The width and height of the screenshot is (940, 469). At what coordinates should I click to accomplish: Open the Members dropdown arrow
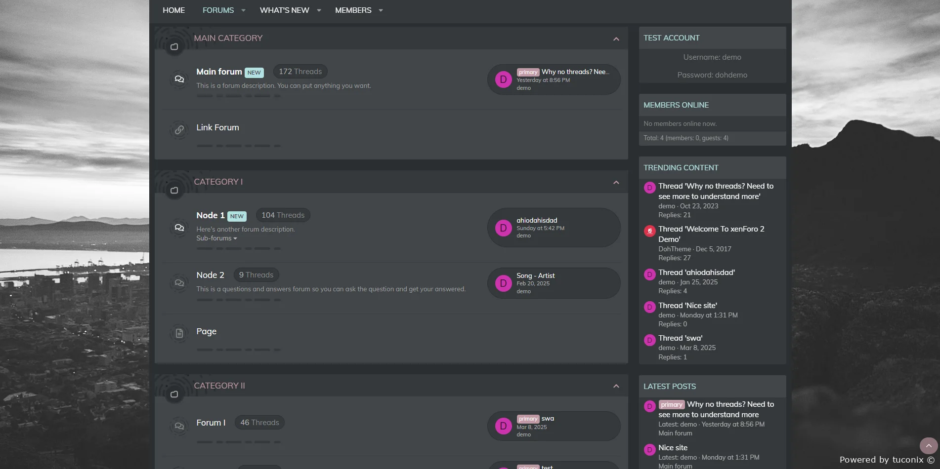tap(381, 10)
